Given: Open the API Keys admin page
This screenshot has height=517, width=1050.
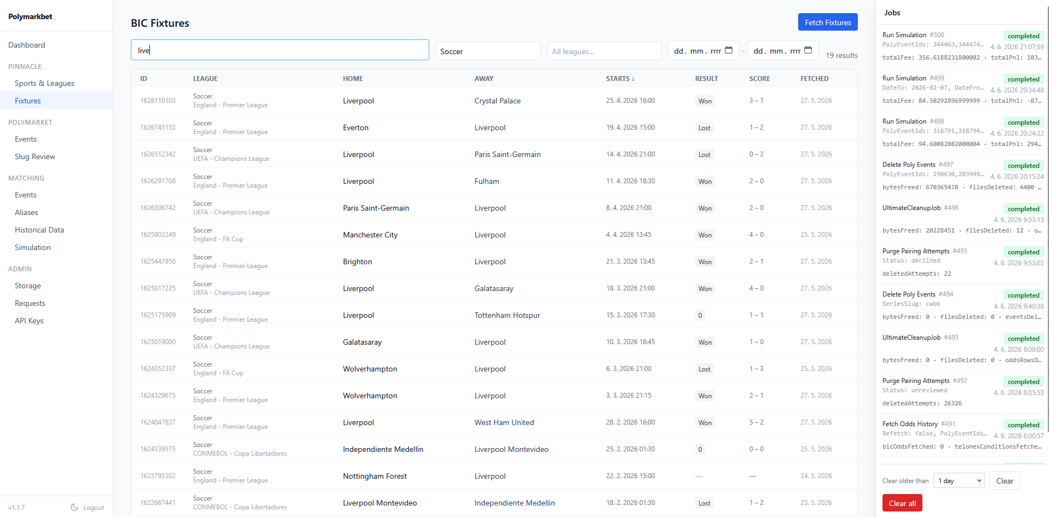Looking at the screenshot, I should (x=29, y=321).
